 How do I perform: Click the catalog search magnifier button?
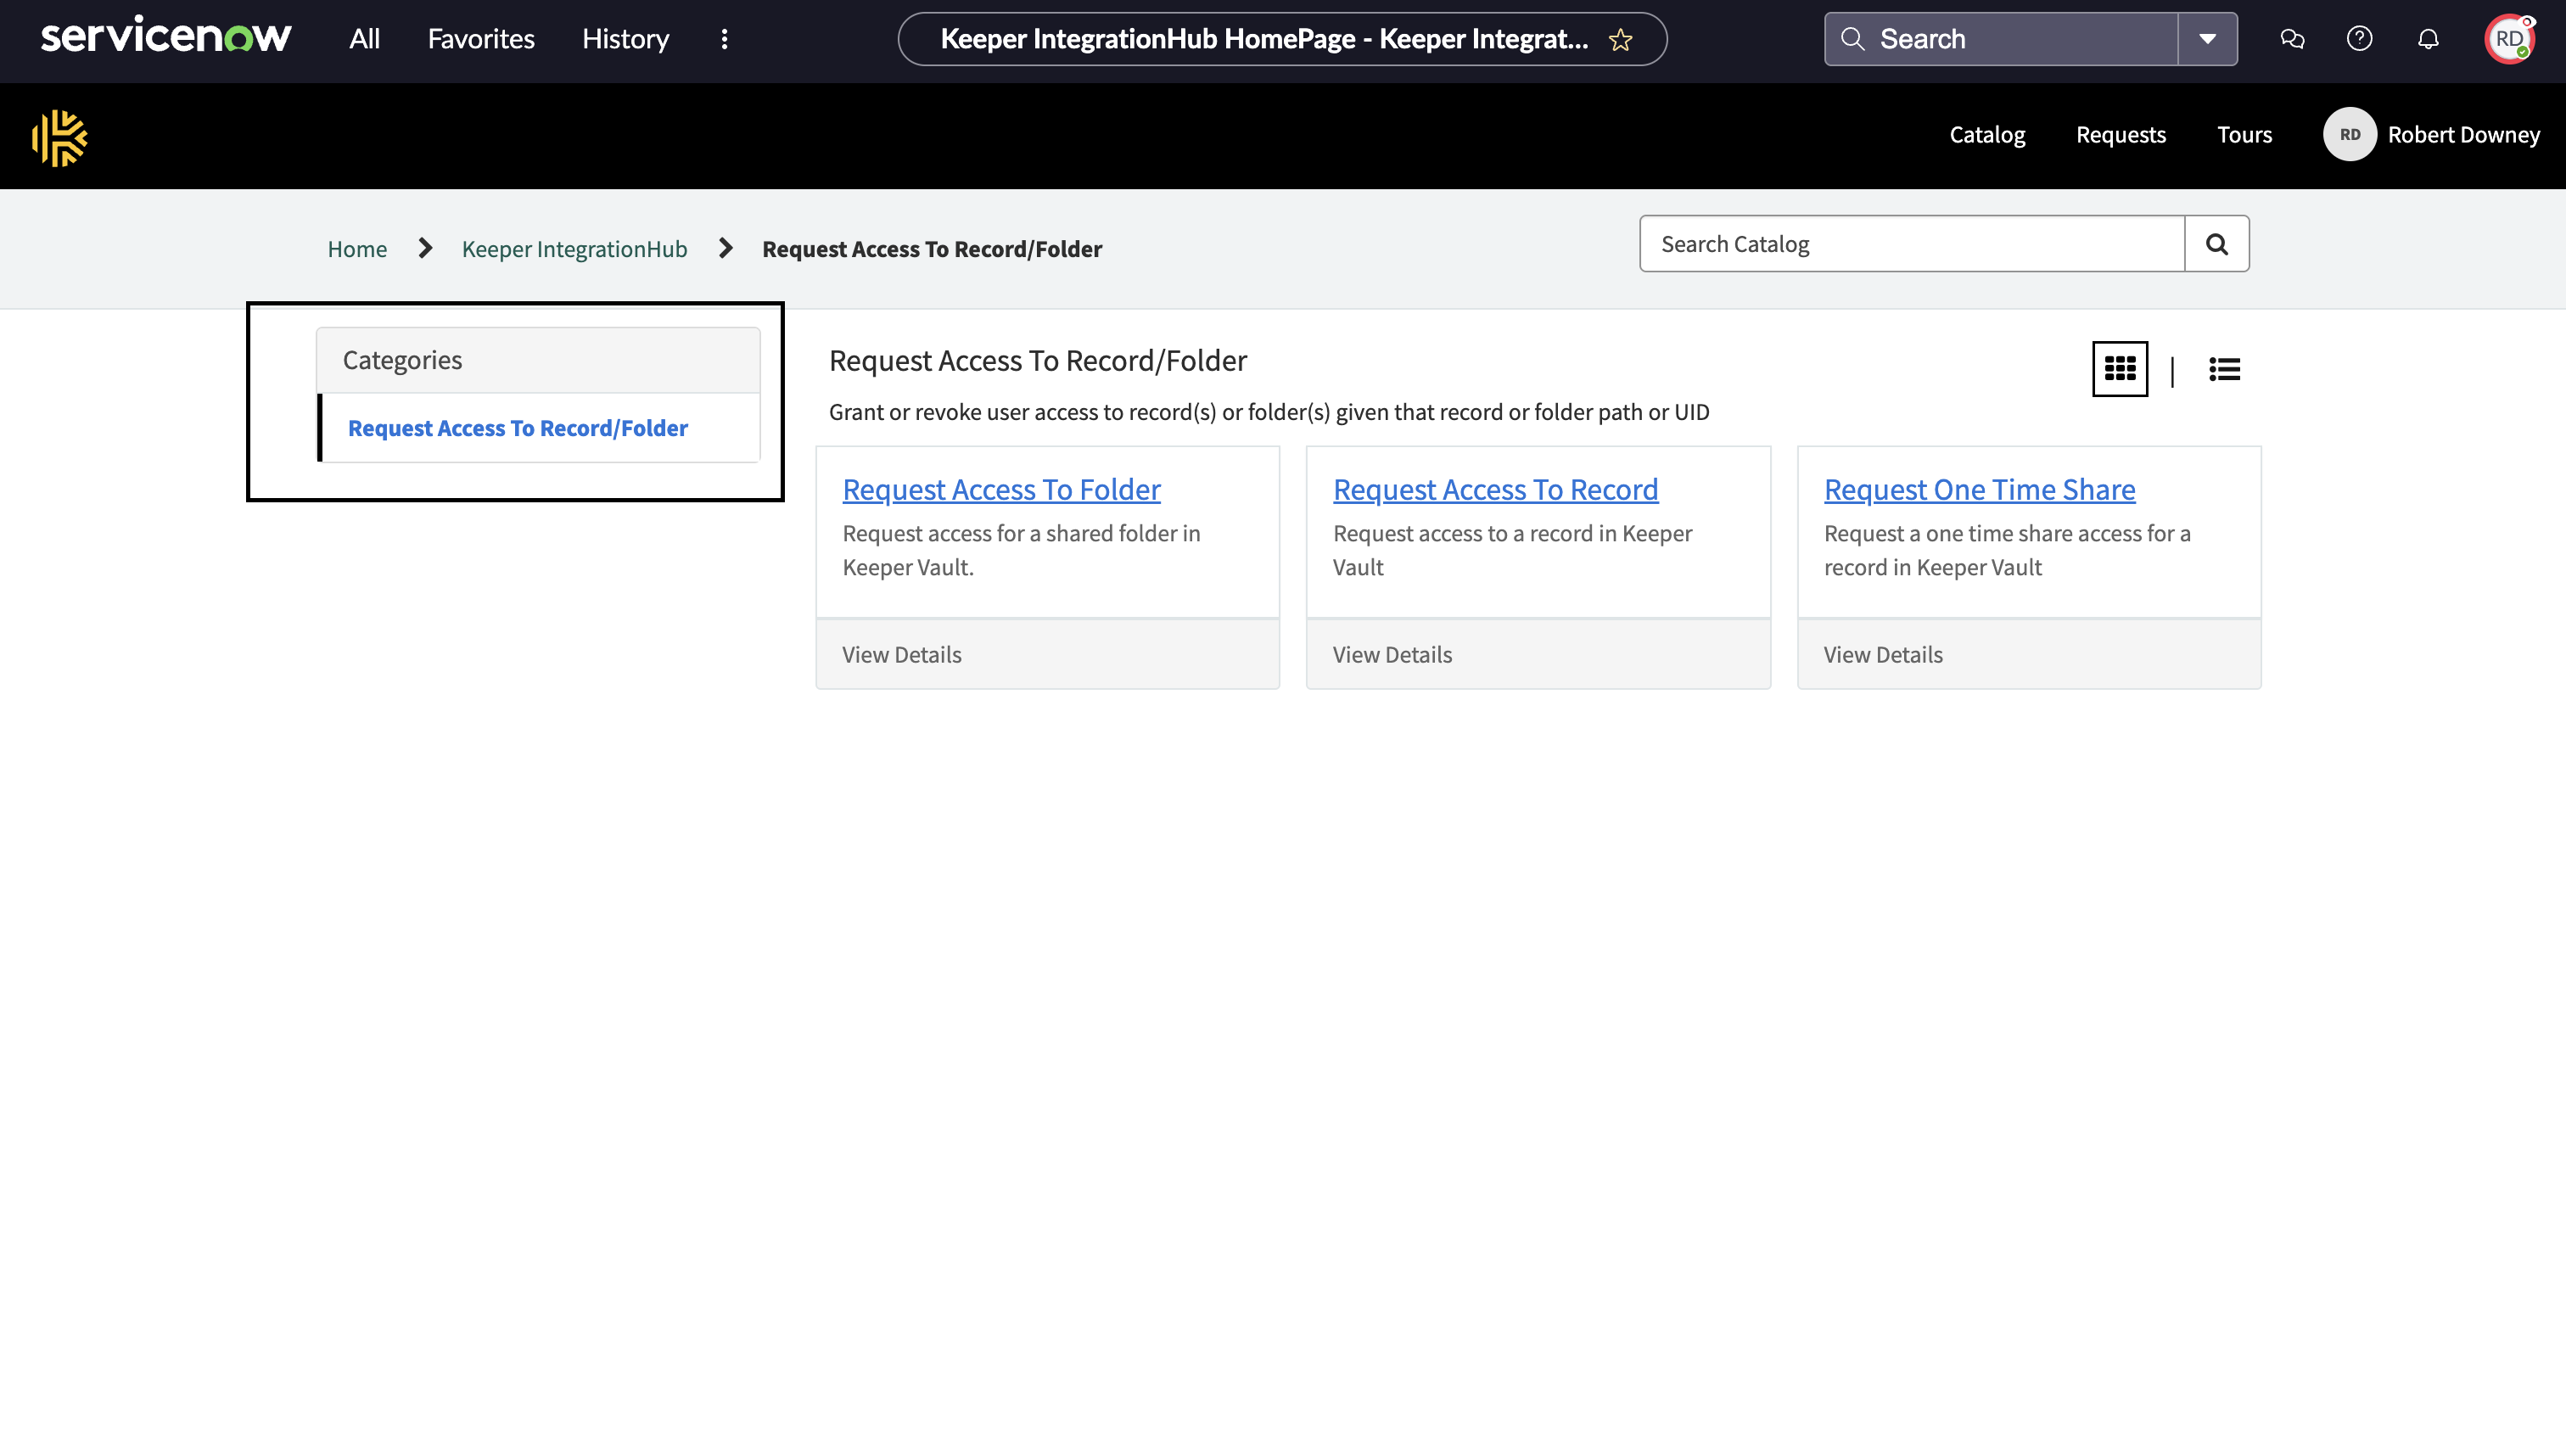[x=2216, y=244]
